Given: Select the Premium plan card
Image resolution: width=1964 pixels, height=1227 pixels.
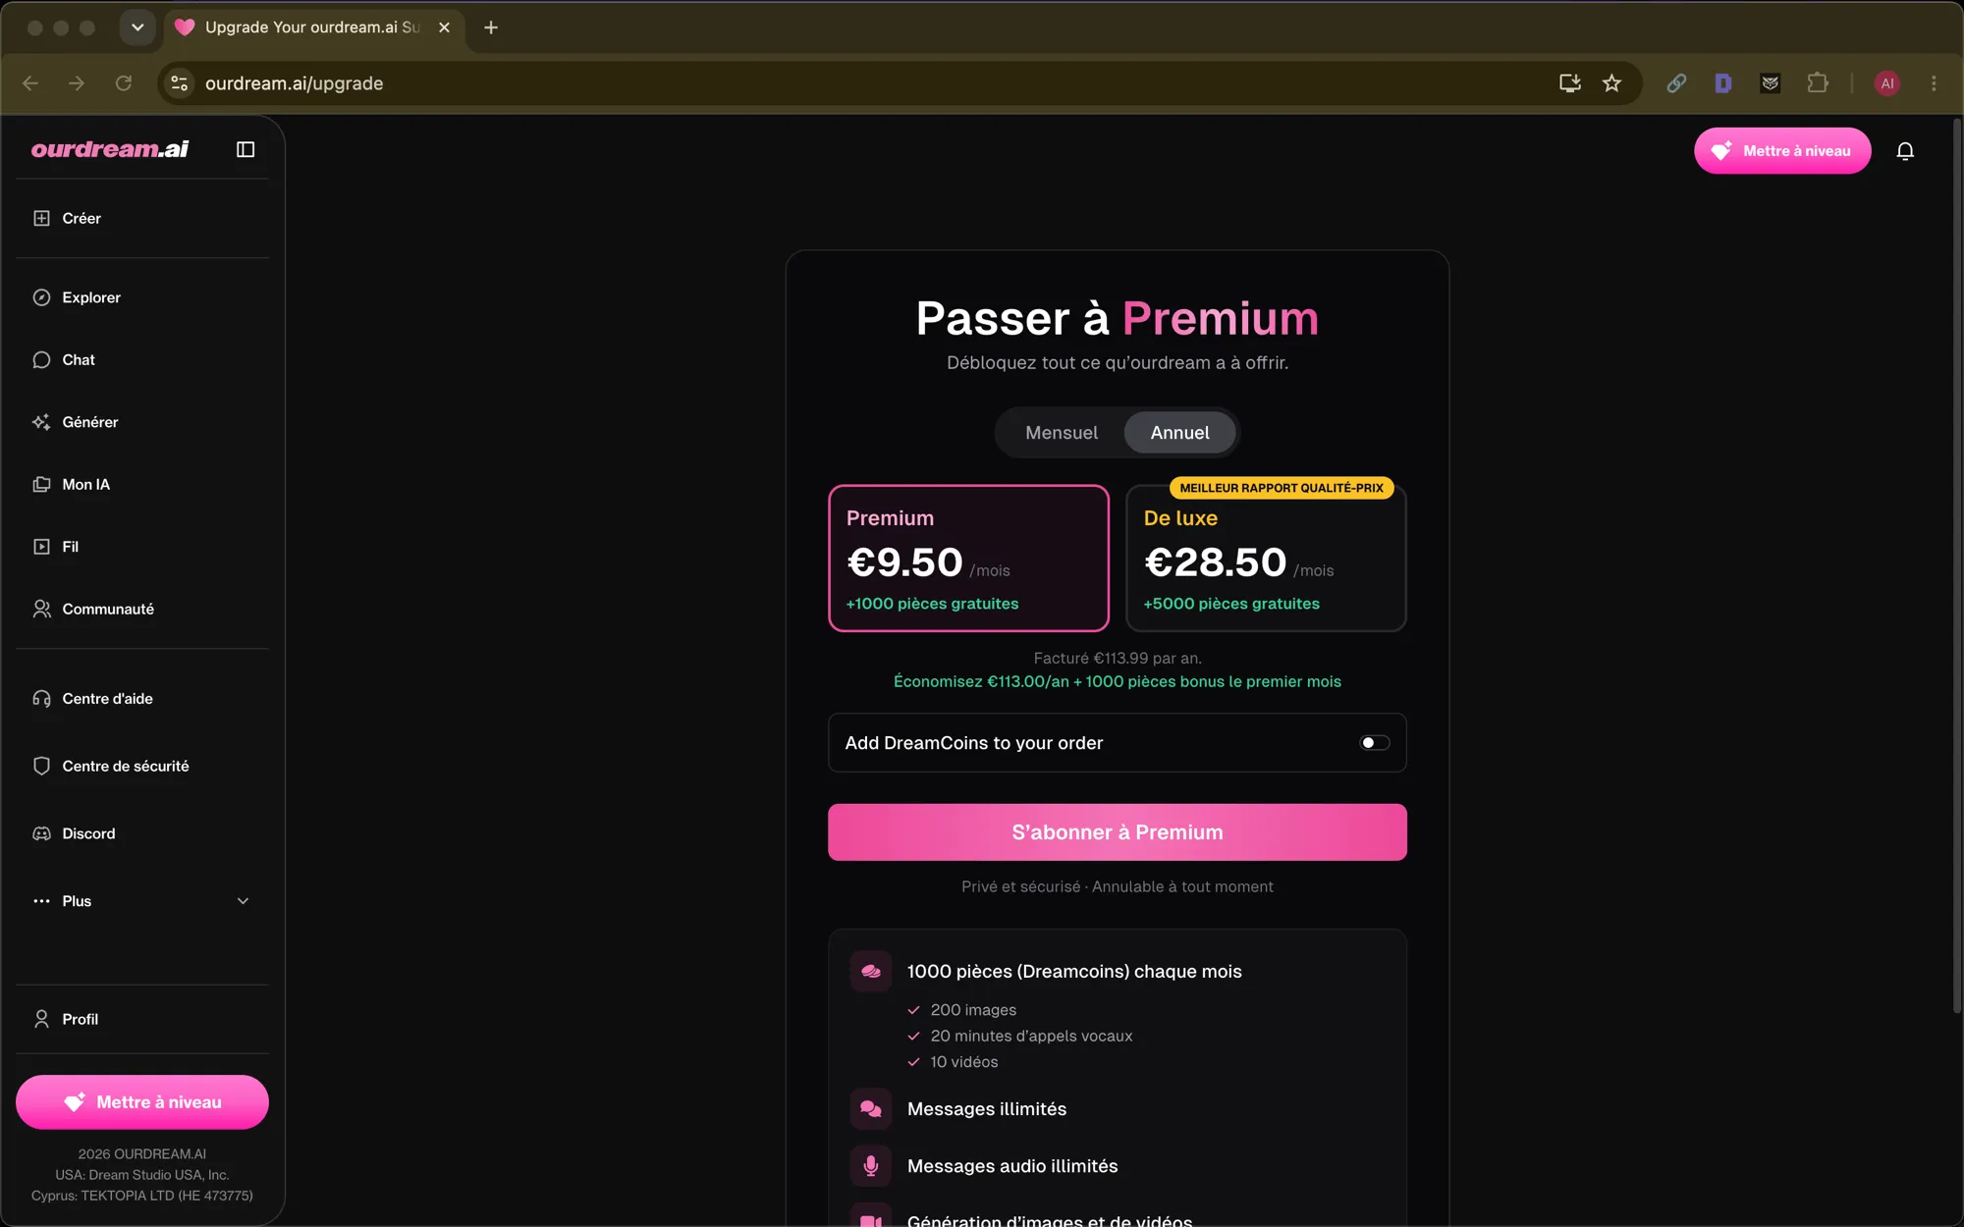Looking at the screenshot, I should coord(968,558).
